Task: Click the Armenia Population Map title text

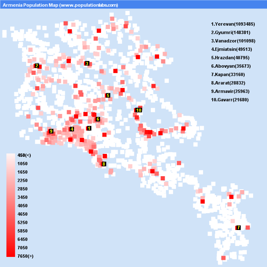Action: [x=60, y=5]
